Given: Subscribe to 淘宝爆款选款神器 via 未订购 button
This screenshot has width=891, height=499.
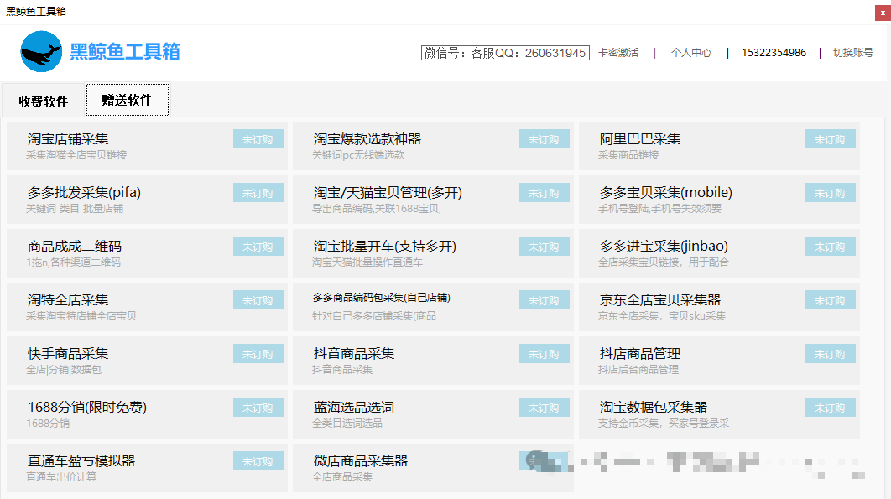Looking at the screenshot, I should click(544, 140).
